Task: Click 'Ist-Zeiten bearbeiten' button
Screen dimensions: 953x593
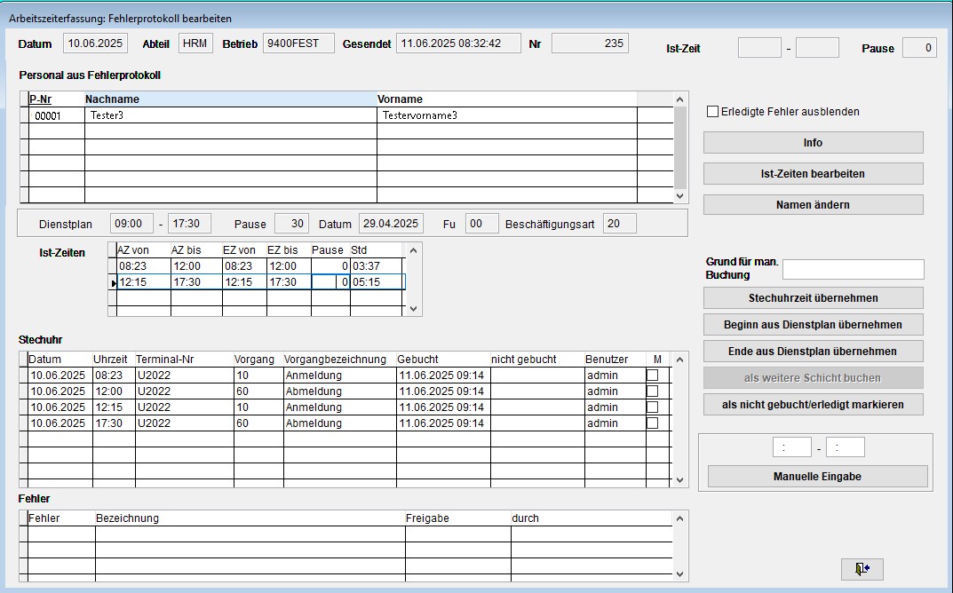Action: [x=814, y=174]
